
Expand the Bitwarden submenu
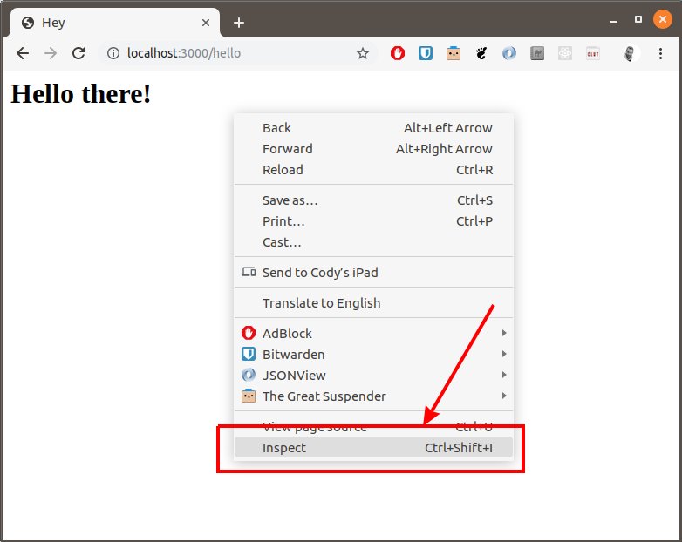pyautogui.click(x=373, y=355)
